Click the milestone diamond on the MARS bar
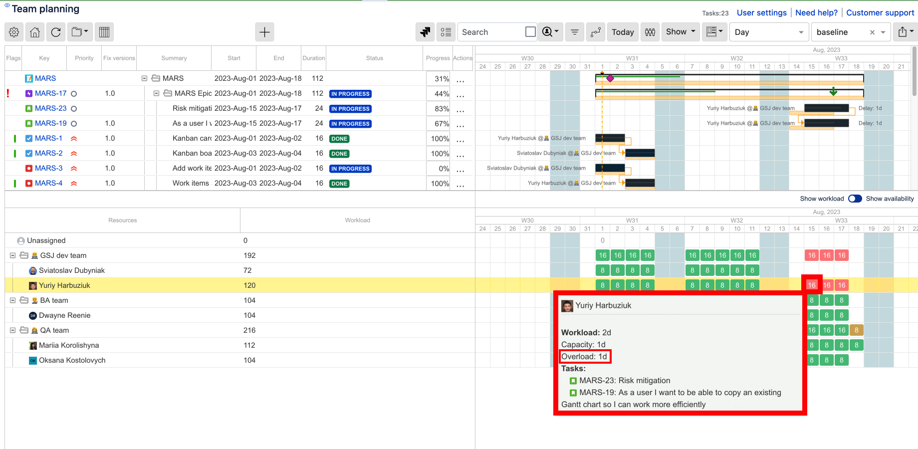 coord(610,78)
